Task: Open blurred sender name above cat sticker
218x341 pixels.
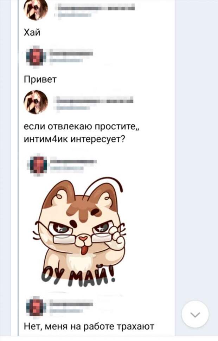Action: click(x=73, y=161)
